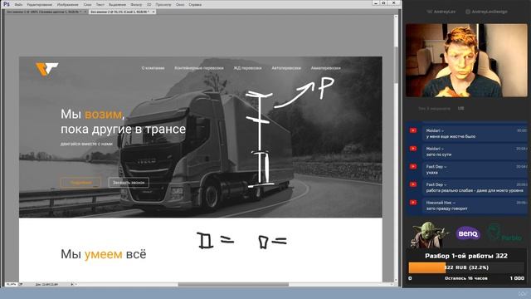Click the text 'двигайся вместе с нами'
The width and height of the screenshot is (531, 299).
(86, 144)
